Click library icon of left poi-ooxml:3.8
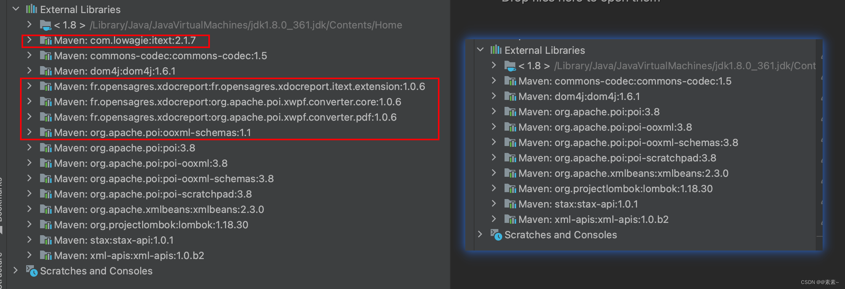This screenshot has width=845, height=289. coord(45,163)
